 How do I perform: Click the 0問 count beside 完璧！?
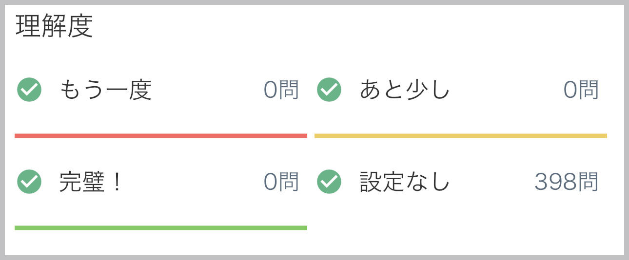click(281, 182)
